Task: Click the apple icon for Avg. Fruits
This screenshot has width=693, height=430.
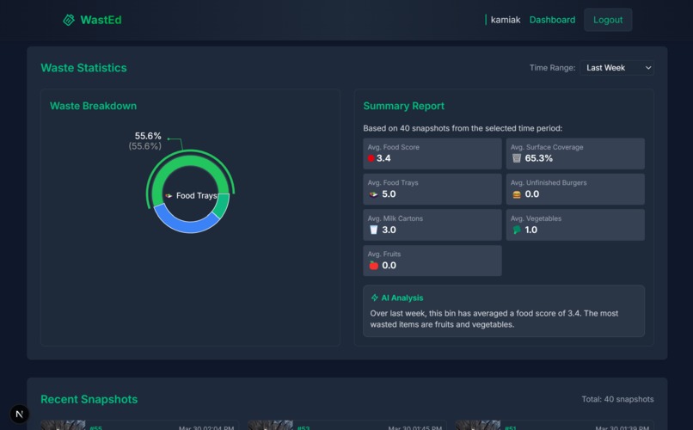Action: [x=373, y=265]
